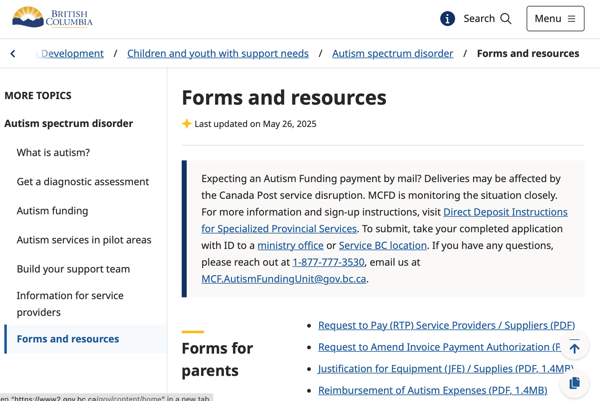Image resolution: width=600 pixels, height=401 pixels.
Task: Select 'Autism funding' sidebar topic
Action: tap(52, 211)
